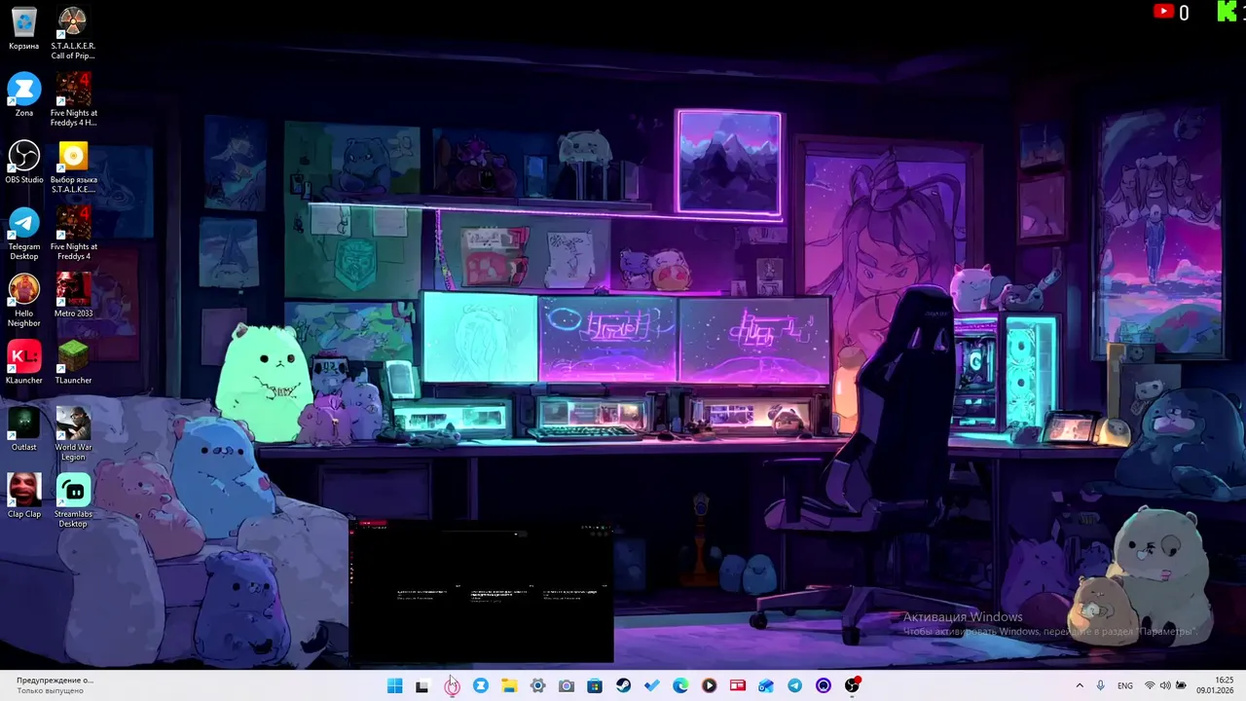Viewport: 1246px width, 701px height.
Task: Open Settings gear in taskbar
Action: point(537,685)
